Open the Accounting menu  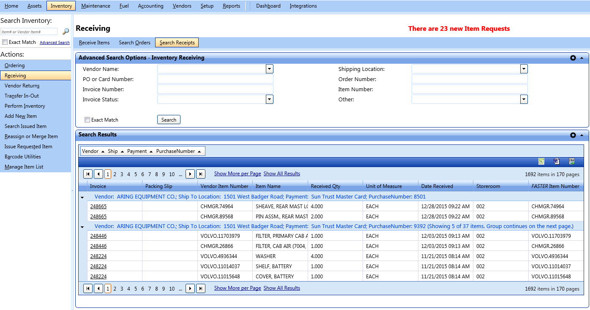point(151,6)
